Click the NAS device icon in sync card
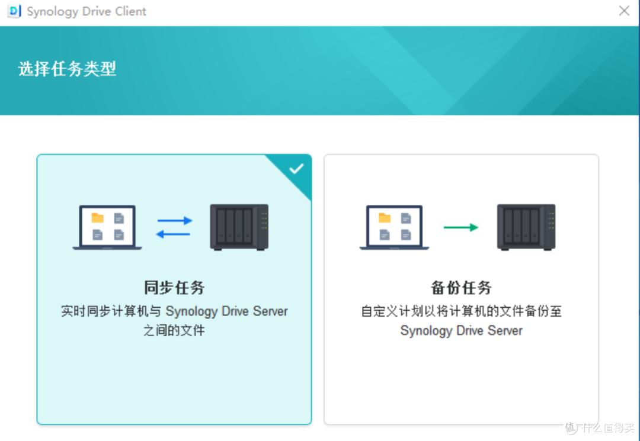 point(239,227)
